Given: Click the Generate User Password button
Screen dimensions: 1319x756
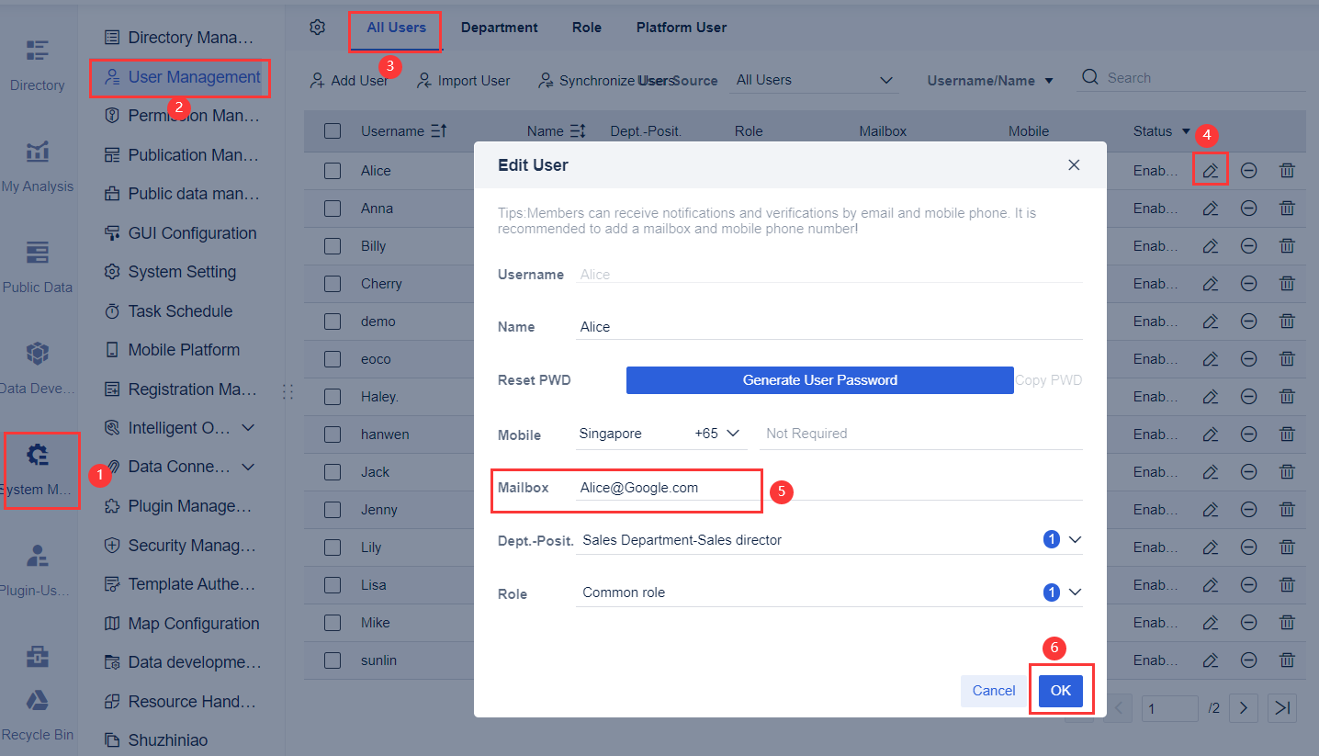Looking at the screenshot, I should (818, 379).
